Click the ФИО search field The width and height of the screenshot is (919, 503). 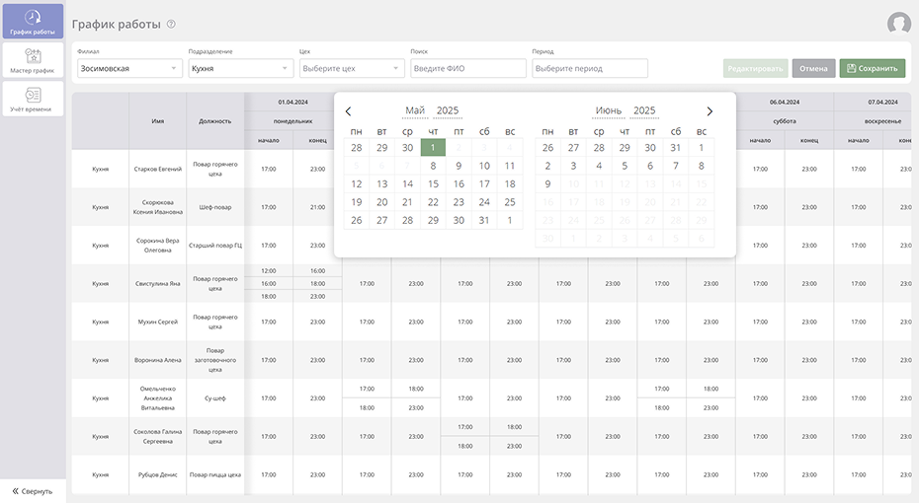tap(468, 69)
